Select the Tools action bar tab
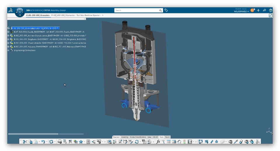280x151 pixels. (161, 137)
